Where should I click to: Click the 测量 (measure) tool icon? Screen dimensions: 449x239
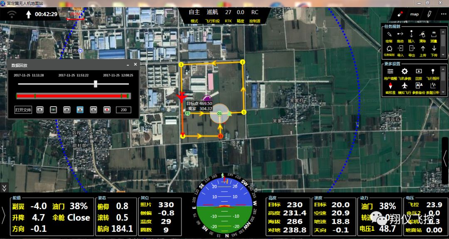[x=434, y=35]
